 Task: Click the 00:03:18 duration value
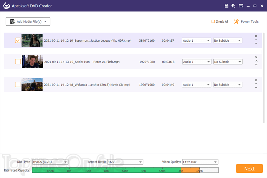(168, 62)
